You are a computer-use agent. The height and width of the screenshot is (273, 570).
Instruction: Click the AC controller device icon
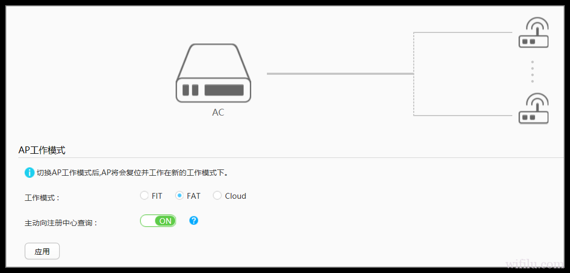(213, 73)
